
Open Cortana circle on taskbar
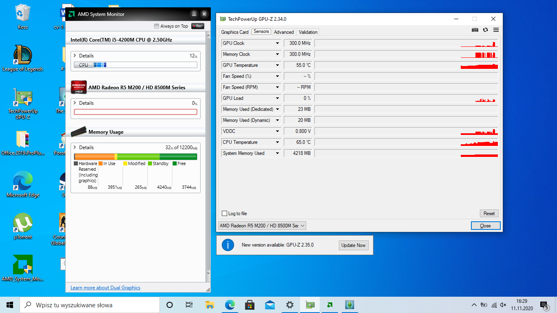point(170,305)
